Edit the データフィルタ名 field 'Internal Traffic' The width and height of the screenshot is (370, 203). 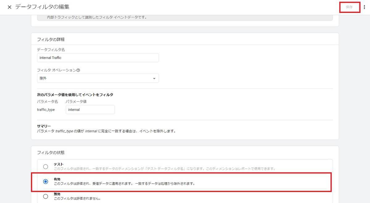point(98,58)
